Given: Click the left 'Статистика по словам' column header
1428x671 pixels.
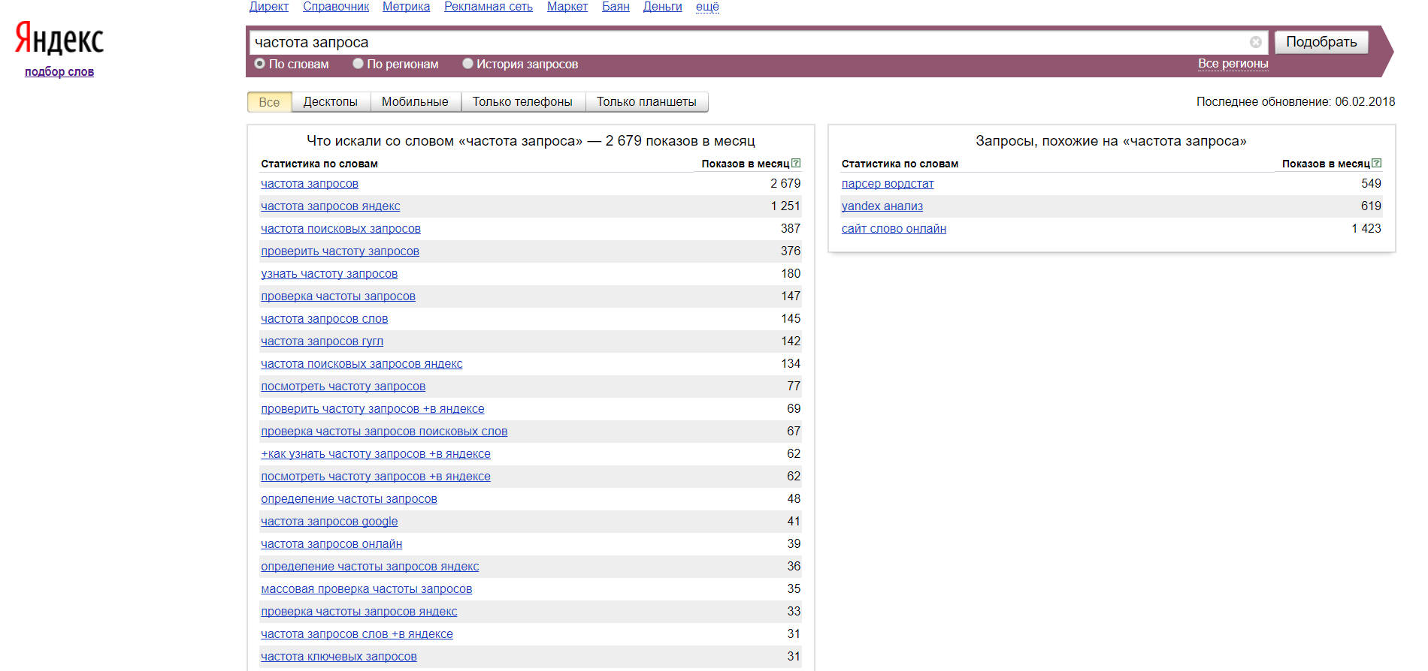Looking at the screenshot, I should (x=319, y=164).
